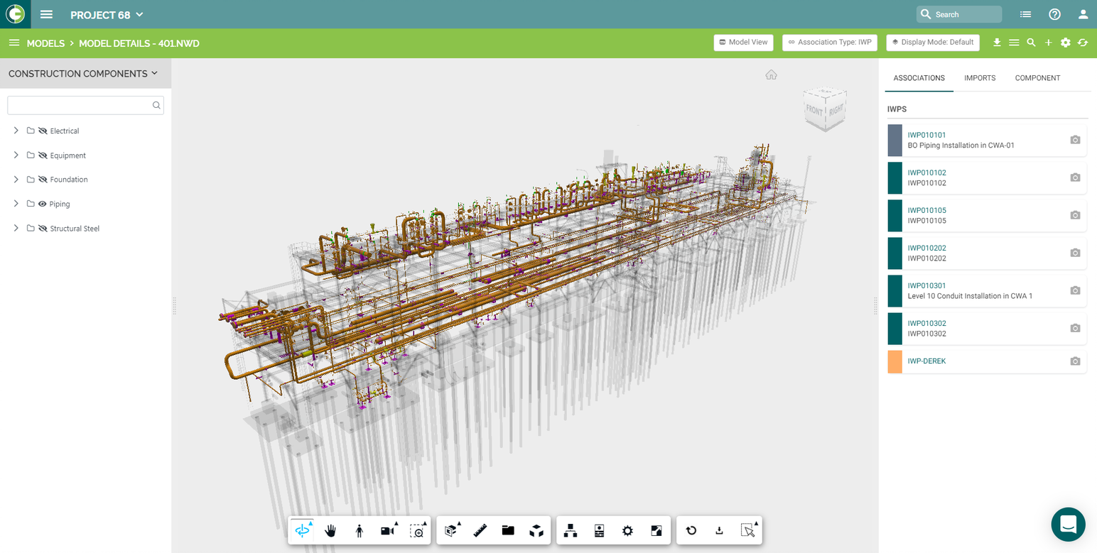Select the Orbit navigation tool
The width and height of the screenshot is (1097, 553).
[x=303, y=530]
